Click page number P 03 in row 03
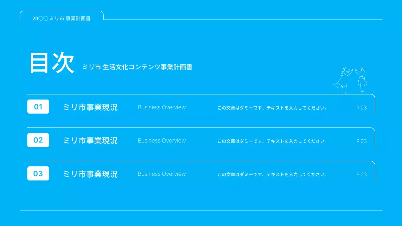The width and height of the screenshot is (402, 226). point(361,175)
